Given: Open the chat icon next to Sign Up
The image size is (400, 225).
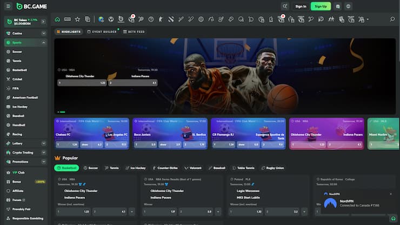Looking at the screenshot, I should click(x=338, y=6).
